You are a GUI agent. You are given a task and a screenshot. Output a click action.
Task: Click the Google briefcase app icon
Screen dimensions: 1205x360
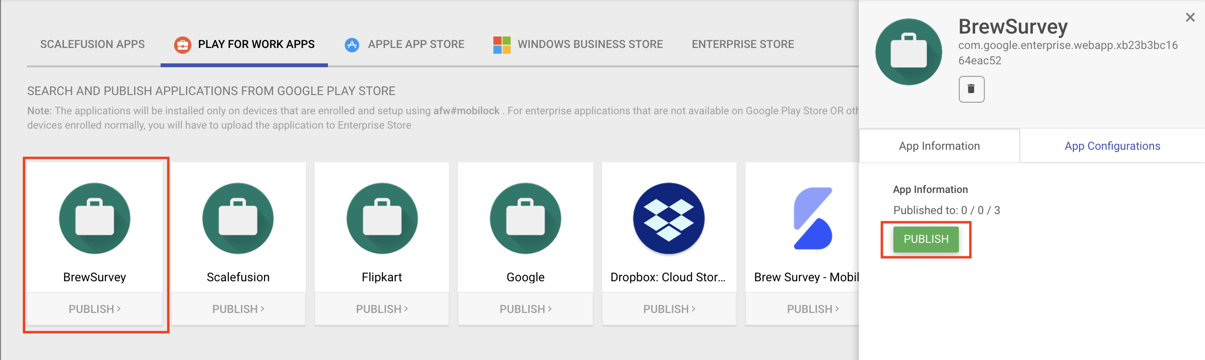point(526,218)
